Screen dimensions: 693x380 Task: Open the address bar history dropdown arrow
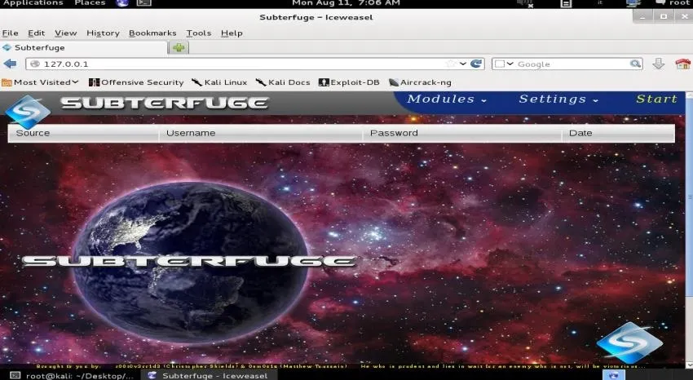463,64
